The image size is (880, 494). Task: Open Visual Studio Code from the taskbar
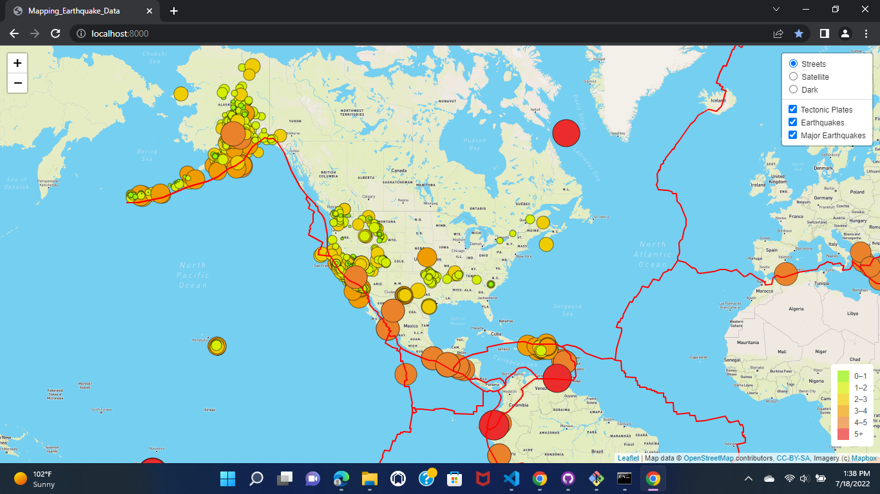[x=511, y=479]
